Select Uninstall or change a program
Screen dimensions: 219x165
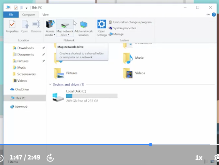pos(130,22)
